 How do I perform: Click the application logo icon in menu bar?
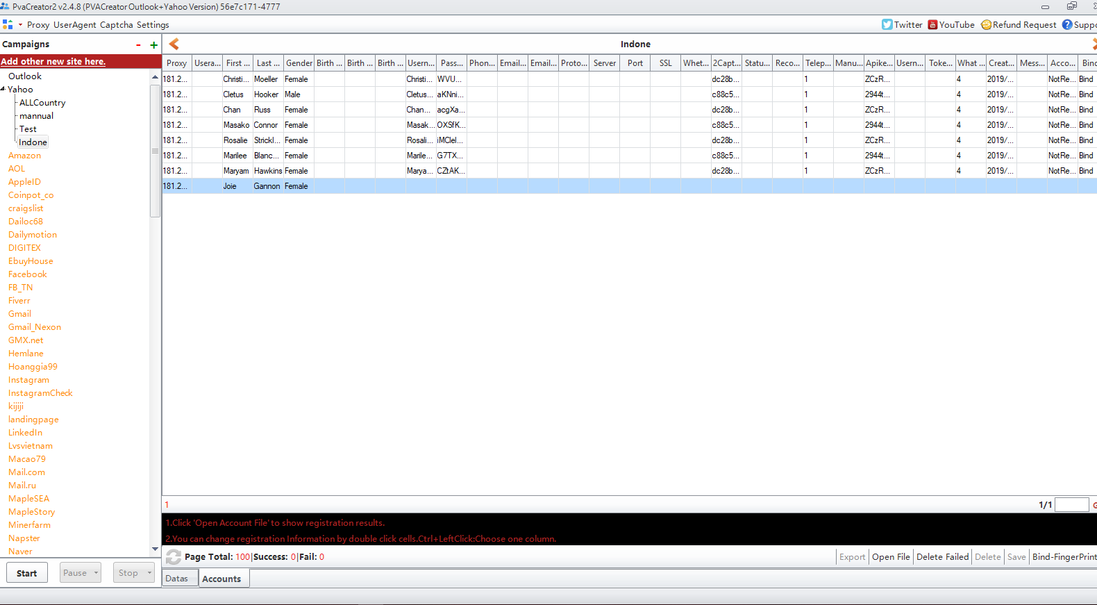pyautogui.click(x=8, y=24)
